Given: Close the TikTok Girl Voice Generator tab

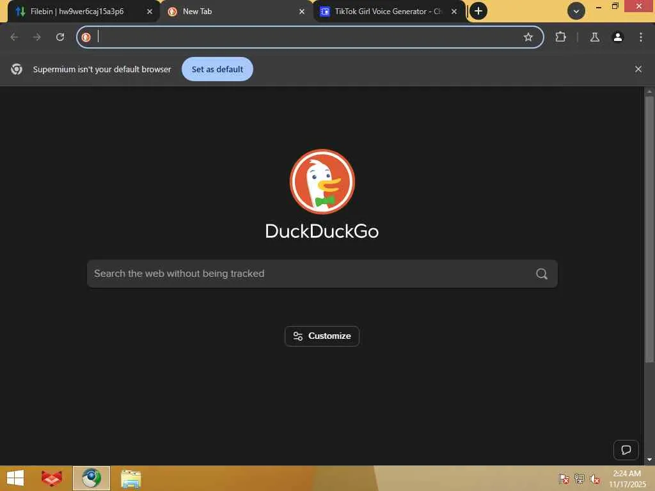Looking at the screenshot, I should click(x=454, y=12).
